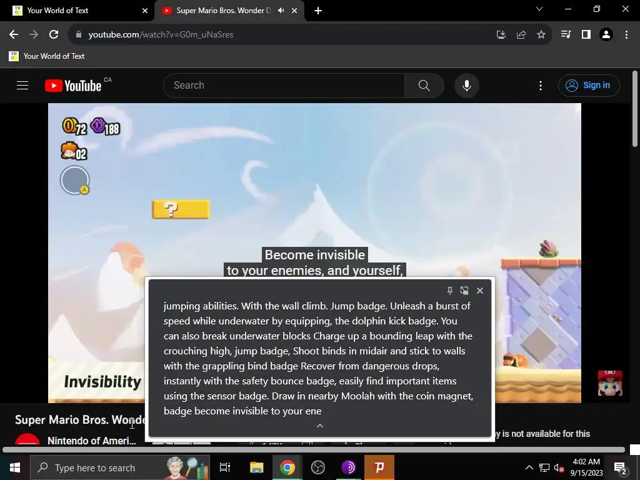Search with your voice microphone

467,85
